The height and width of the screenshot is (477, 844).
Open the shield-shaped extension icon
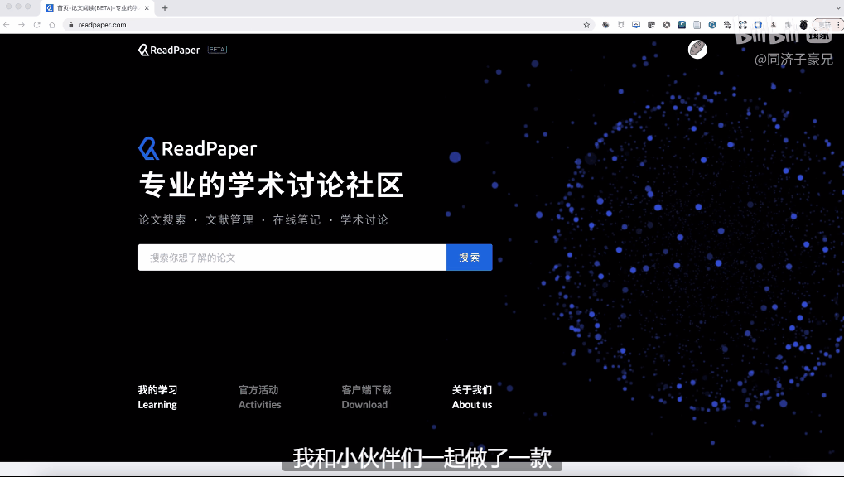[x=620, y=25]
